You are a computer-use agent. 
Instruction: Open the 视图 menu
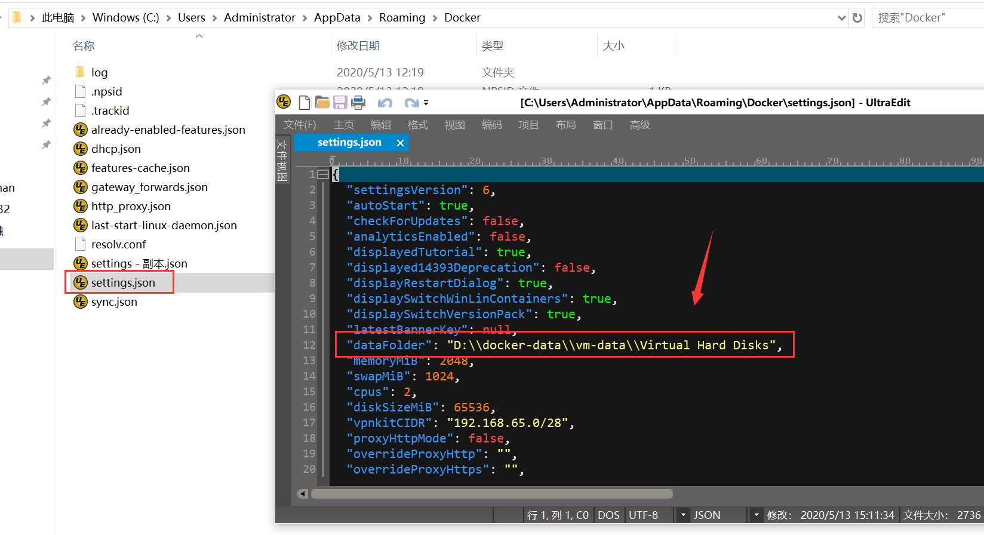pyautogui.click(x=455, y=125)
